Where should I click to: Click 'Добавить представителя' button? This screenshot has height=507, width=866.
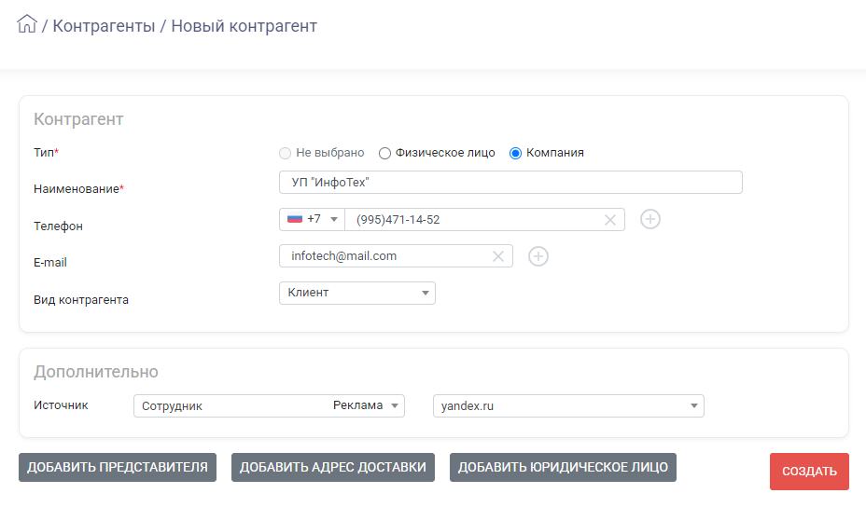point(118,467)
